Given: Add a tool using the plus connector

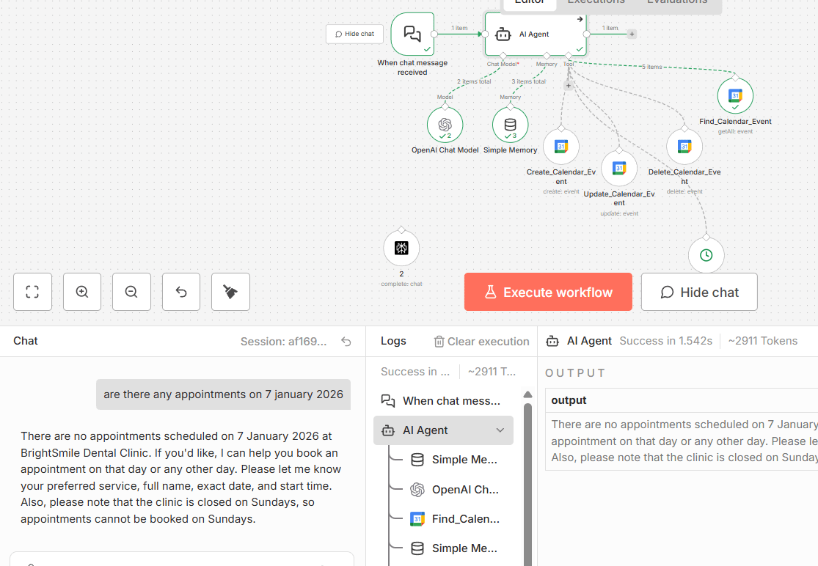Looking at the screenshot, I should click(568, 86).
